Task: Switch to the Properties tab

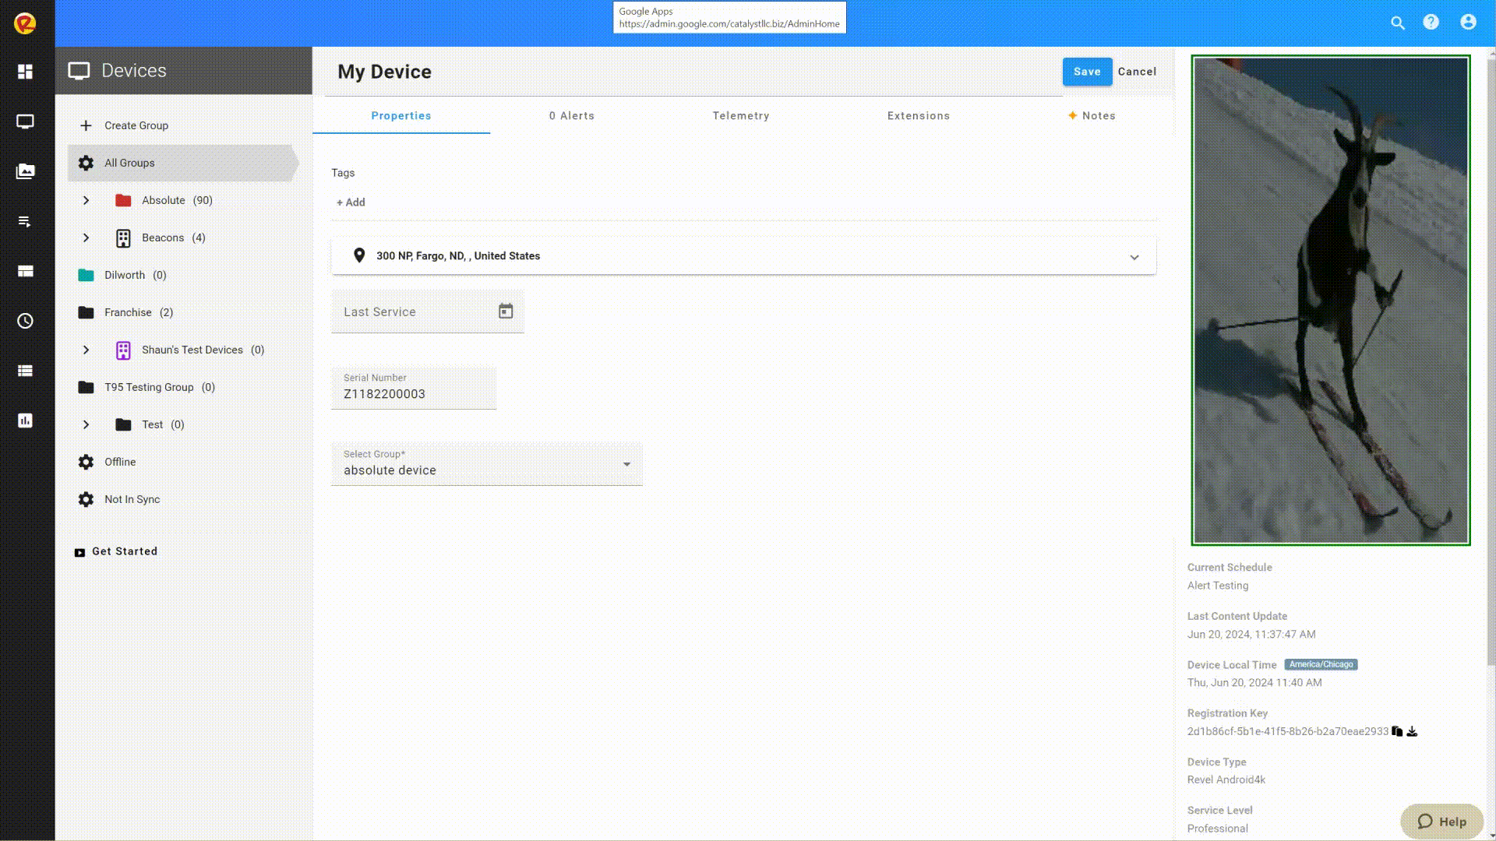Action: (401, 115)
